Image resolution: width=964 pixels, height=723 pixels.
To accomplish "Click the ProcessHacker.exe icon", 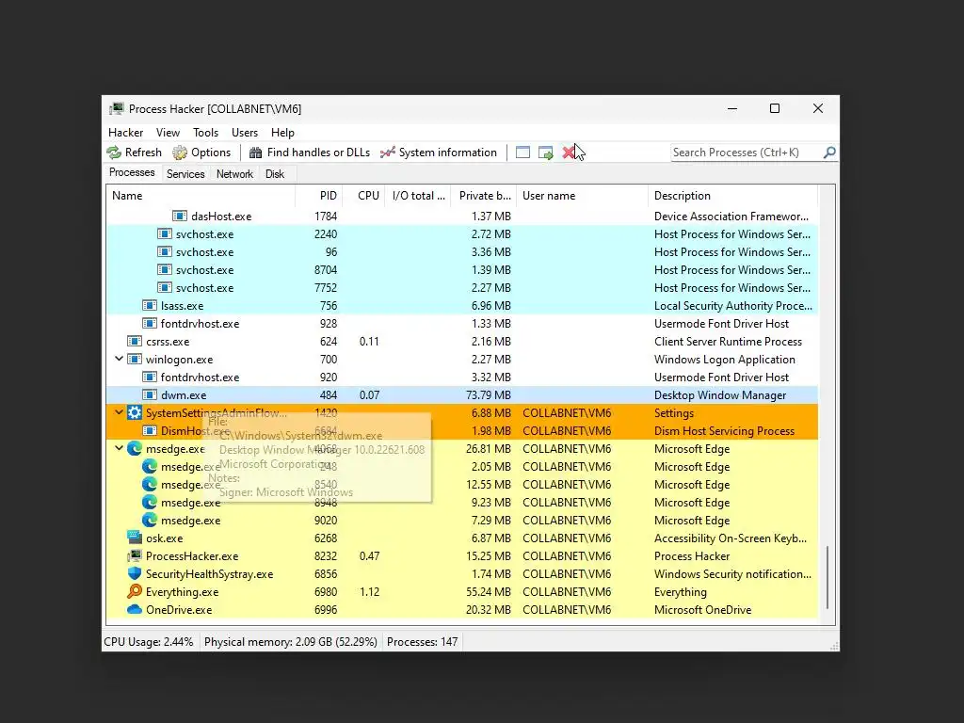I will pos(135,555).
